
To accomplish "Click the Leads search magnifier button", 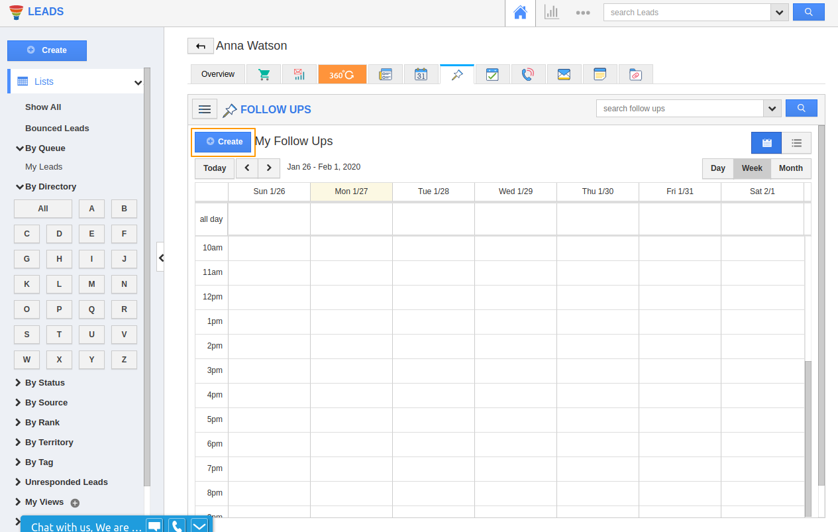I will (x=808, y=12).
